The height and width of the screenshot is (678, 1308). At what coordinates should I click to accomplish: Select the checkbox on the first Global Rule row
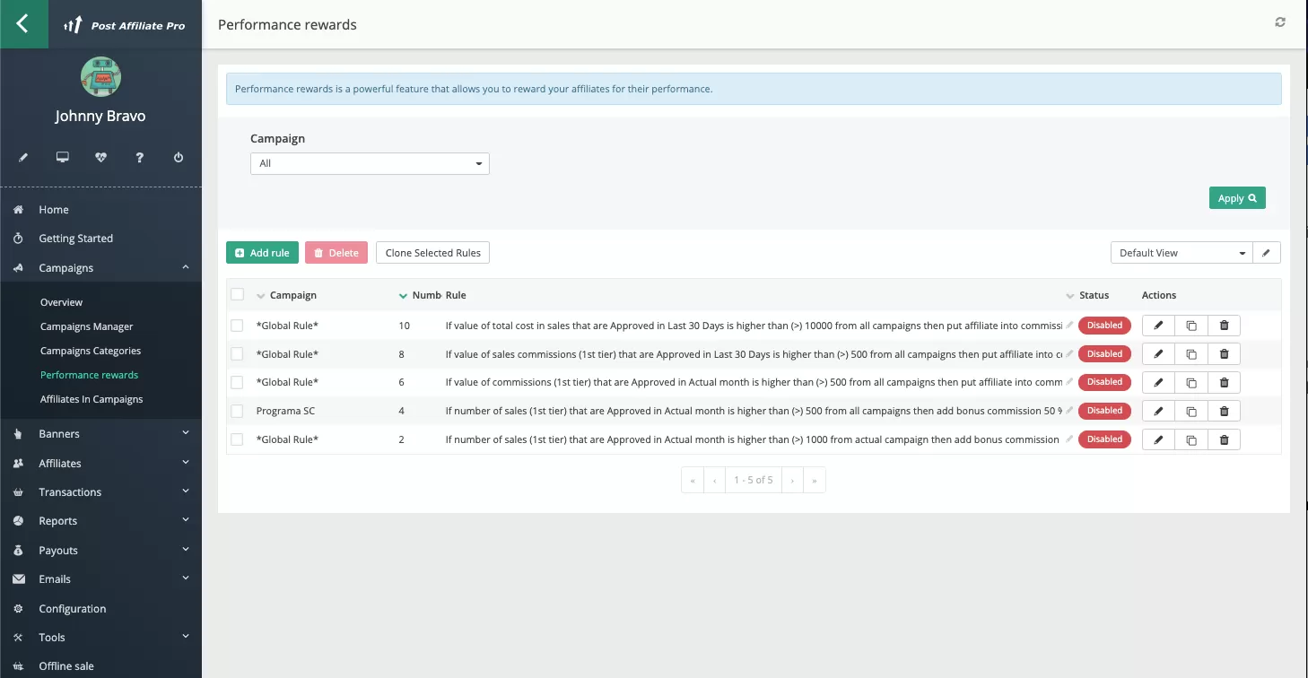tap(237, 325)
